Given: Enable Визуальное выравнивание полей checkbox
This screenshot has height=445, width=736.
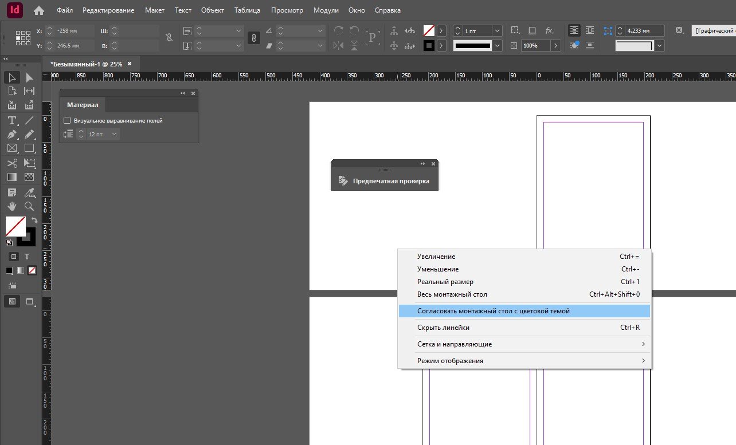Looking at the screenshot, I should coord(67,120).
